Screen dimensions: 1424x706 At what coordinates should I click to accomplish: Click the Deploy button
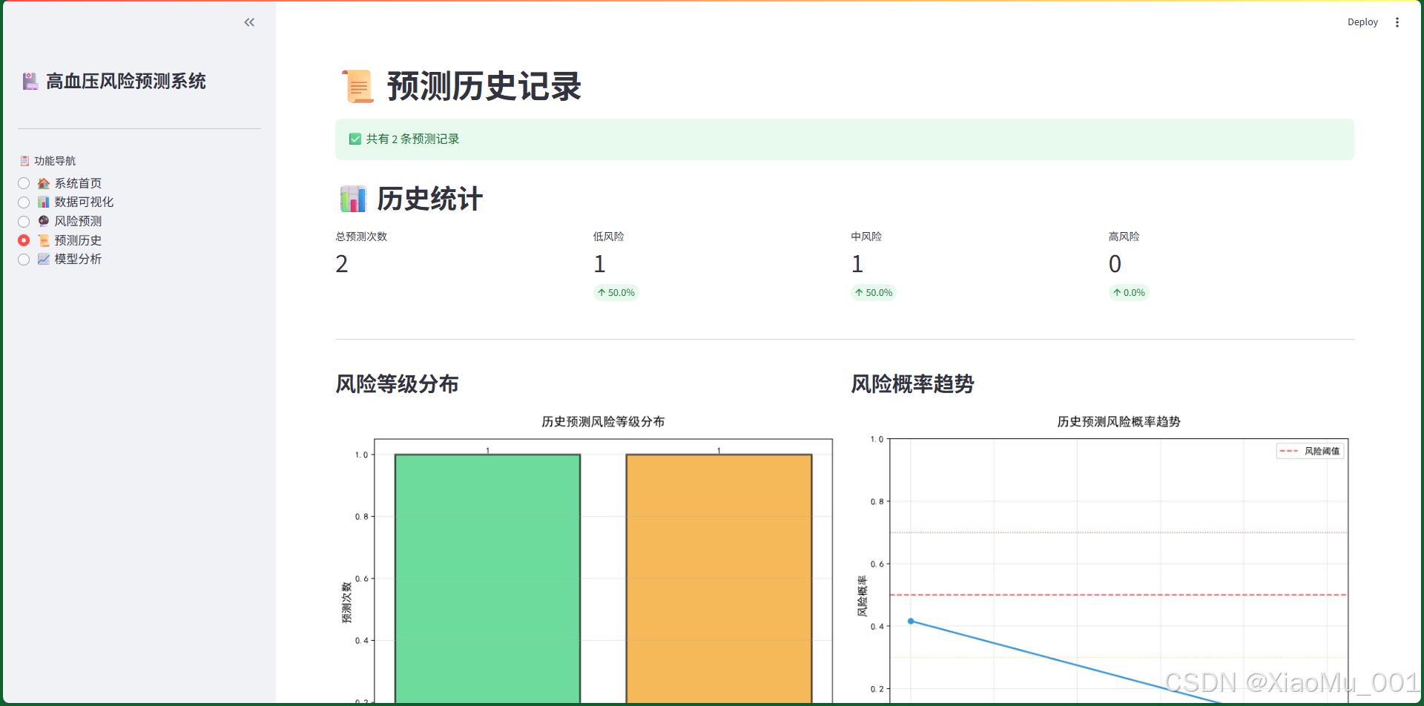click(x=1362, y=22)
